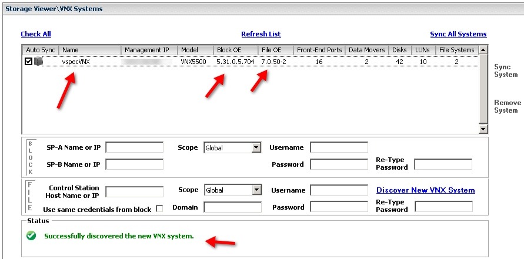The width and height of the screenshot is (524, 259).
Task: Focus the SP-A Name or IP field
Action: [x=134, y=147]
